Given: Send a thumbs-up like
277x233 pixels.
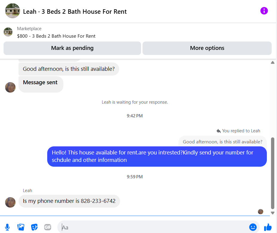Looking at the screenshot, I should (268, 227).
